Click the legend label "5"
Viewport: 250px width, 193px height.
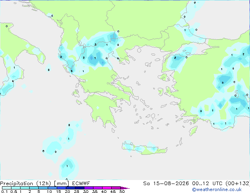click(39, 191)
